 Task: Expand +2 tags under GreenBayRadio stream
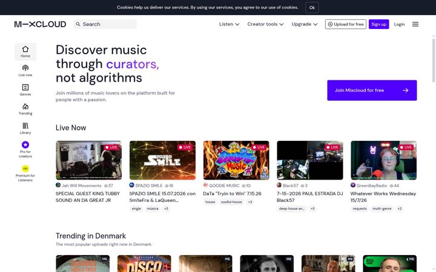400,209
